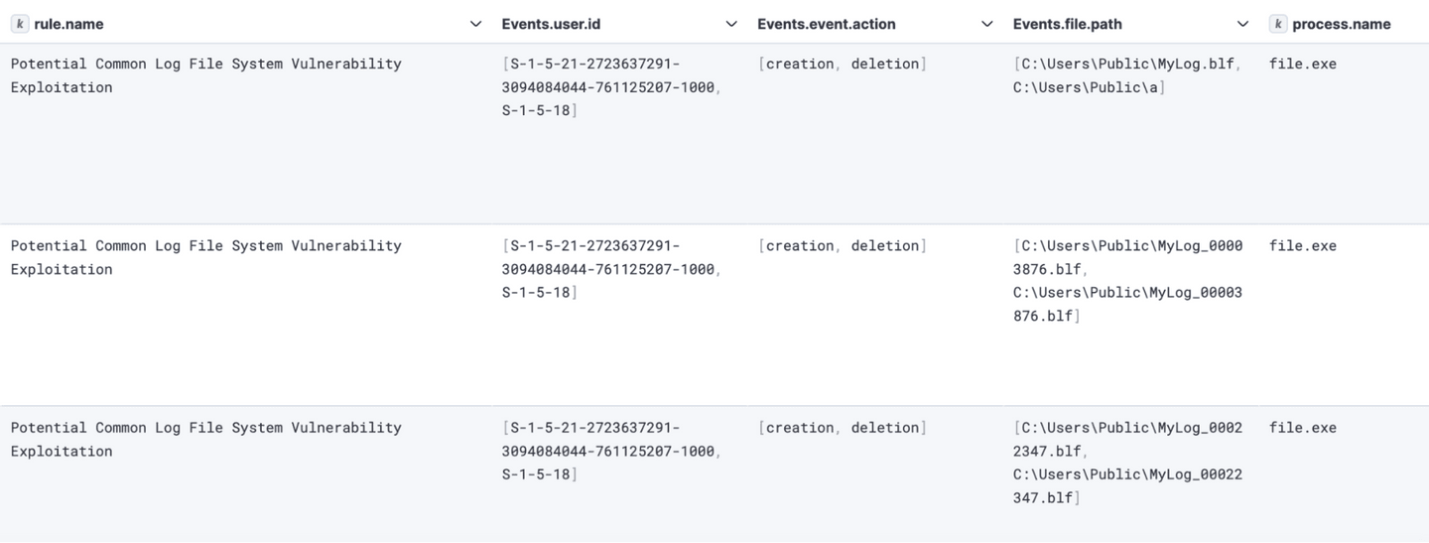Expand the Events.user.id column chevron menu
The width and height of the screenshot is (1429, 543).
tap(731, 24)
